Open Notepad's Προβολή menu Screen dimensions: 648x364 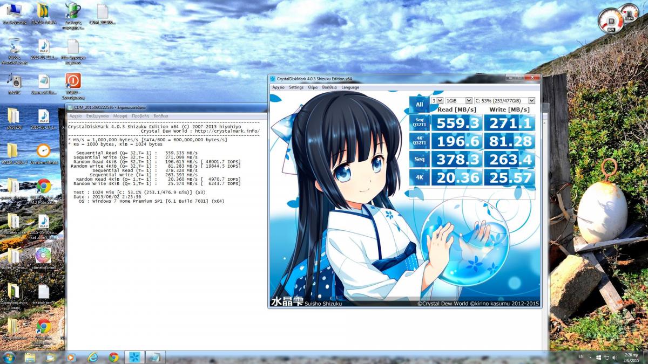click(x=140, y=116)
